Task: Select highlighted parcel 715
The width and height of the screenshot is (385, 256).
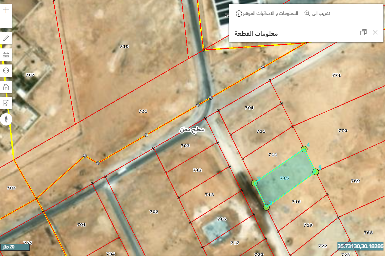Action: point(284,178)
